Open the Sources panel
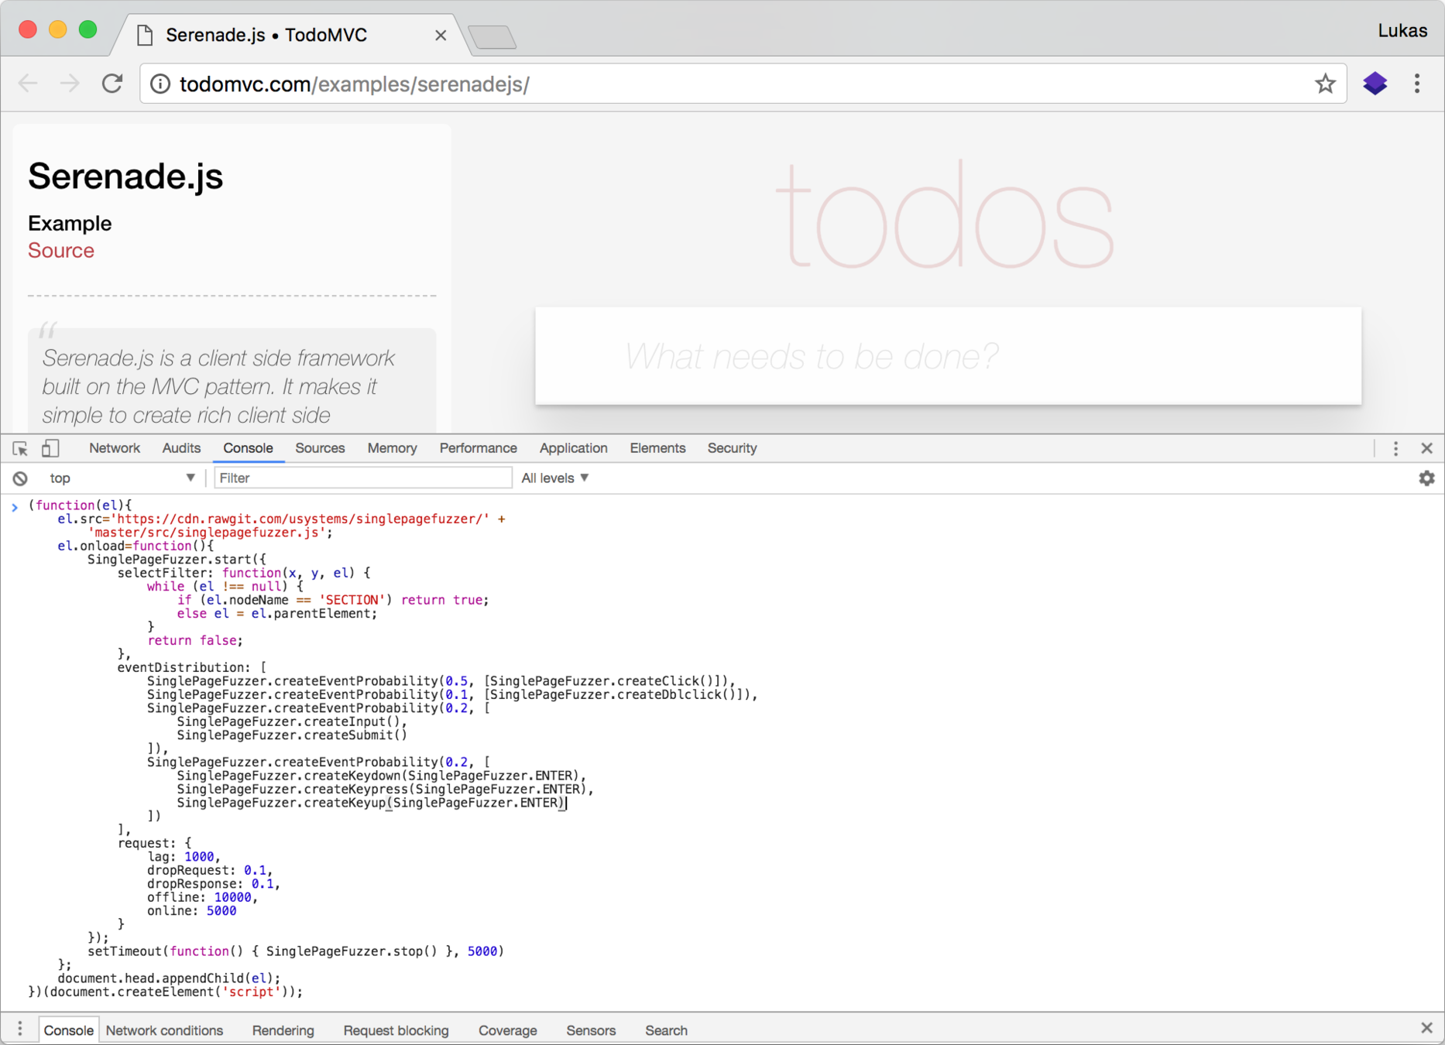Viewport: 1445px width, 1045px height. click(x=320, y=448)
